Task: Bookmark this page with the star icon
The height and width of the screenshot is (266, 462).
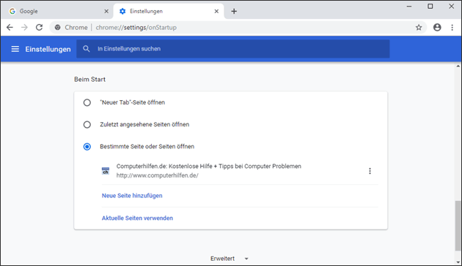Action: 419,27
